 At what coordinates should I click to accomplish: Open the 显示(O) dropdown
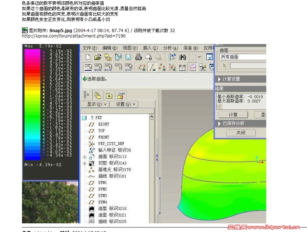click(x=95, y=104)
